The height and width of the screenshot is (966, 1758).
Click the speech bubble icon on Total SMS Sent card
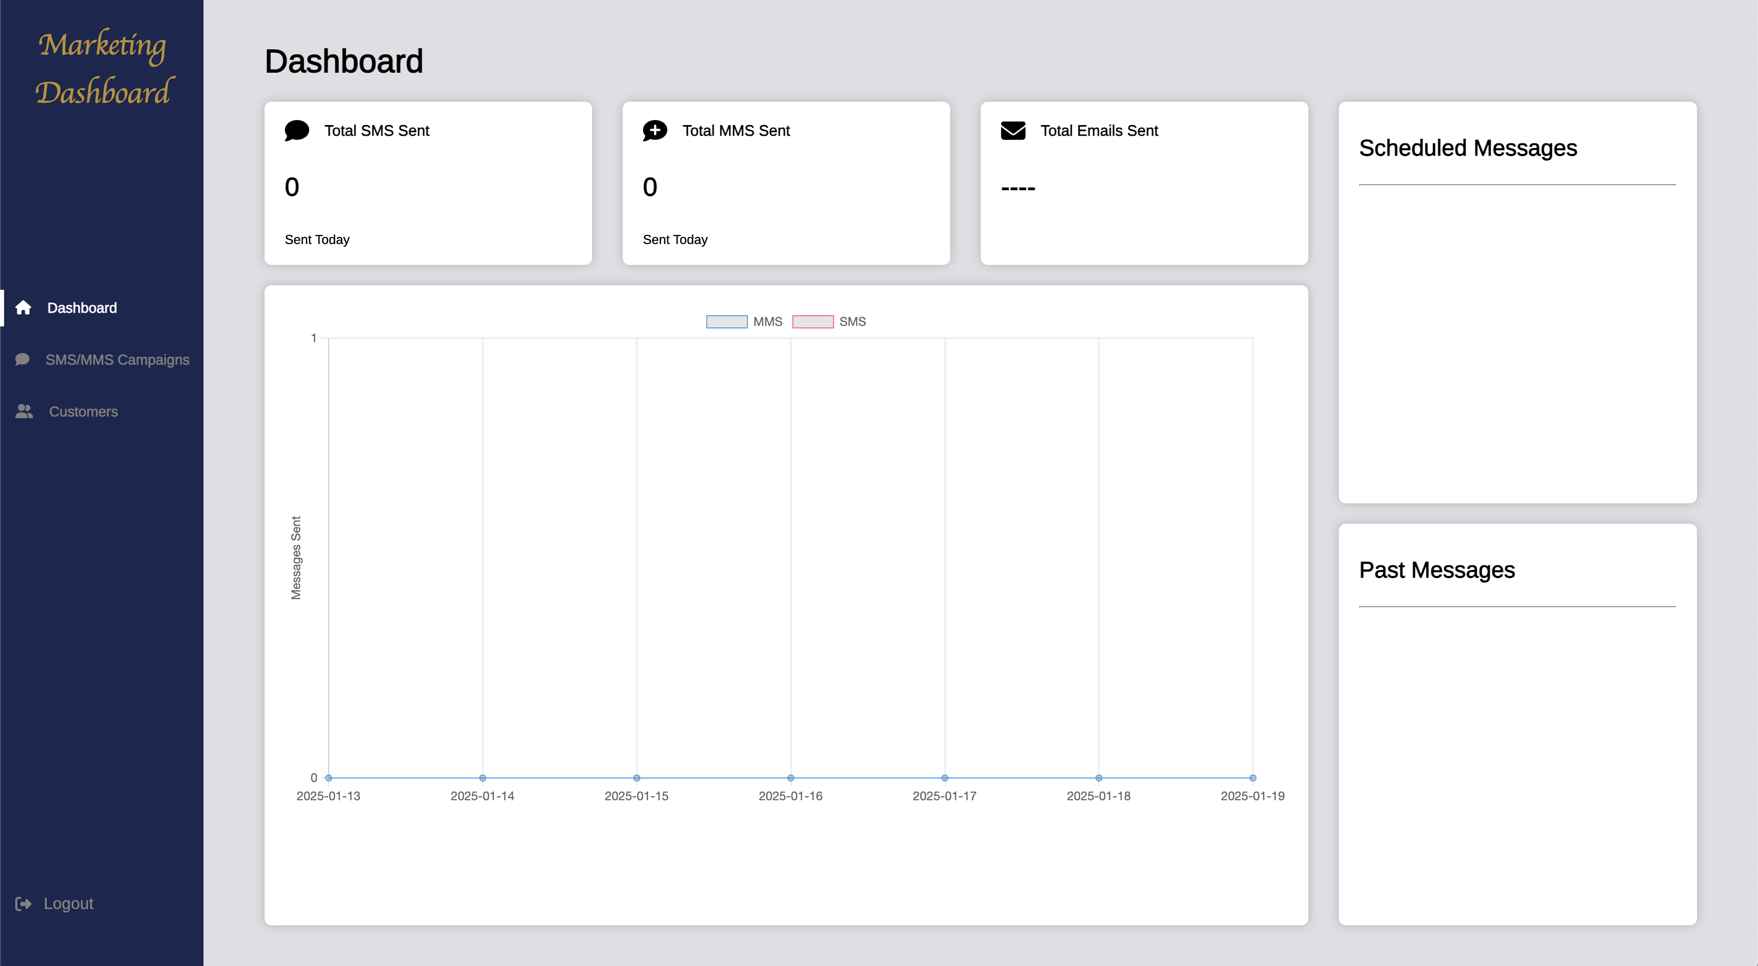coord(297,130)
